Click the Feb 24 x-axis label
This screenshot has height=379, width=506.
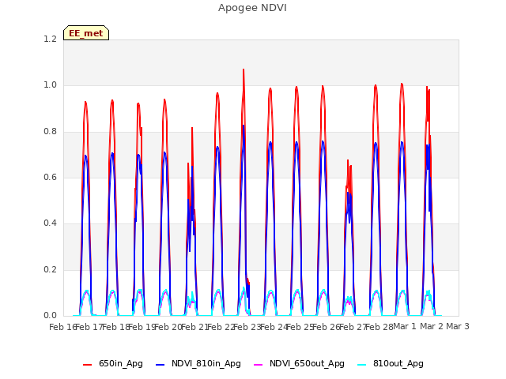(273, 327)
